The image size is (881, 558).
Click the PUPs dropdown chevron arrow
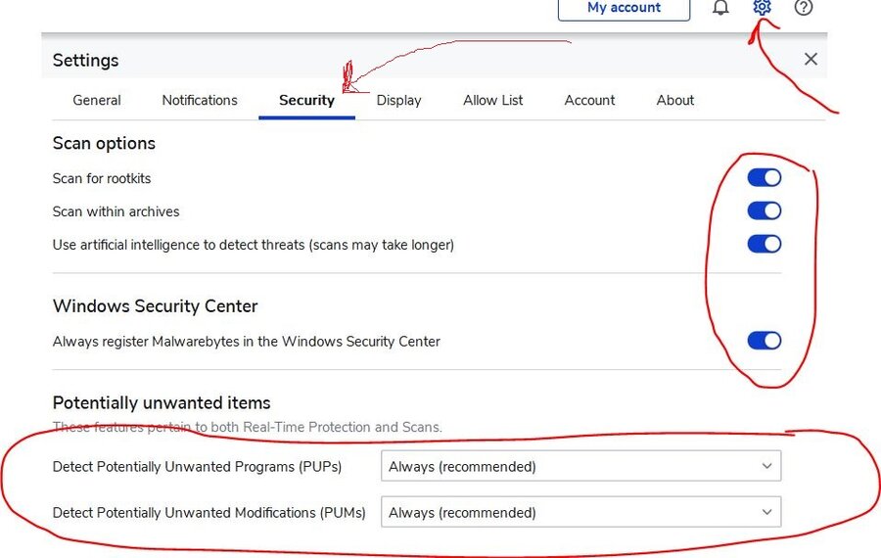tap(766, 467)
